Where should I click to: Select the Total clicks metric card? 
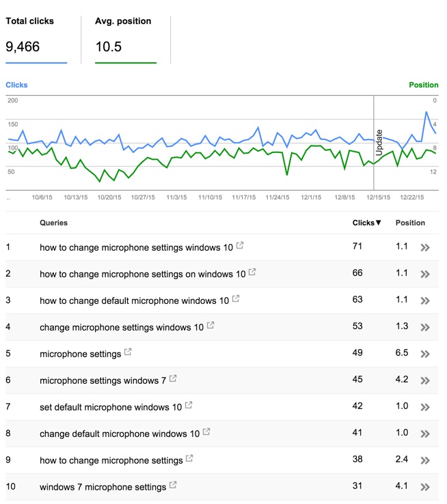point(36,39)
